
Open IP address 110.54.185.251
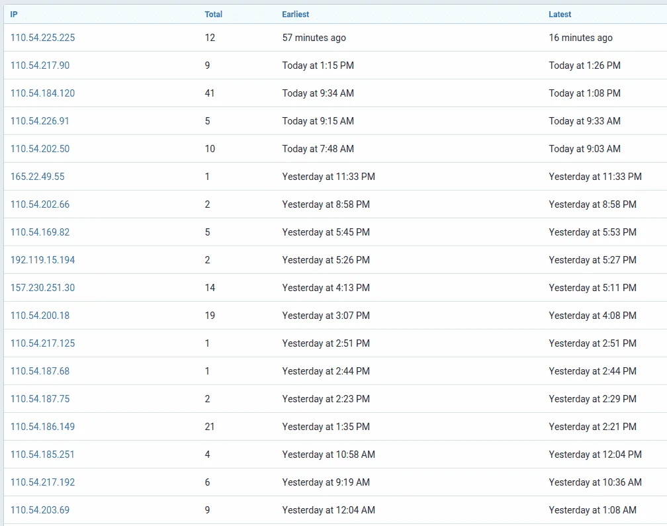tap(42, 455)
